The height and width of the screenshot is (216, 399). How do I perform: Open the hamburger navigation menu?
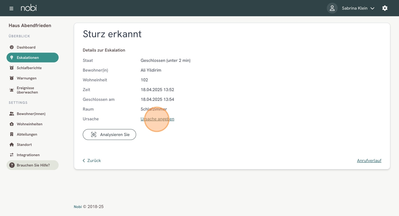[11, 9]
